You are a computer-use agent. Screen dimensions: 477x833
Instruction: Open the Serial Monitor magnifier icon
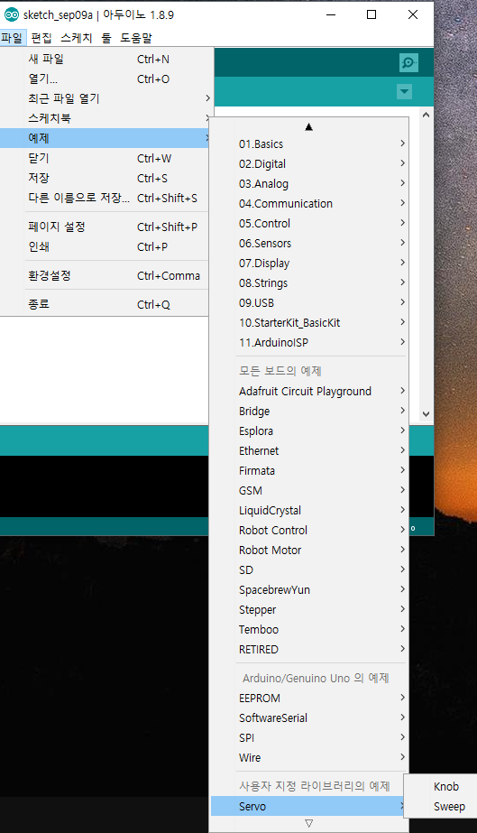408,62
